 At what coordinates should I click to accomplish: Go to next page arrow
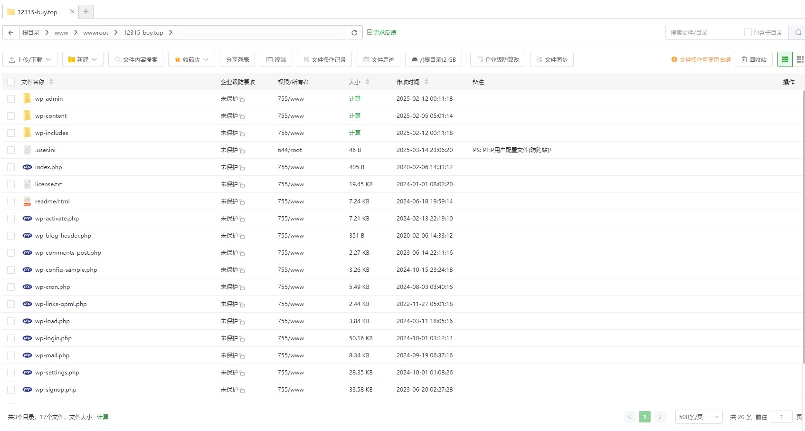[660, 417]
